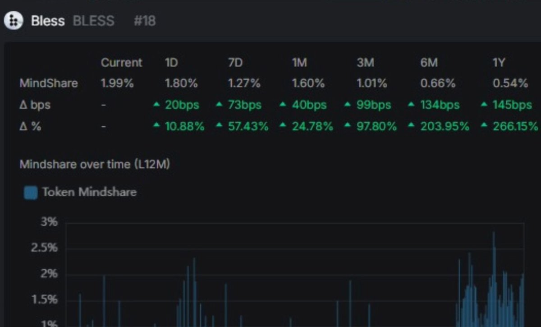Click the 20bps change value
This screenshot has height=327, width=541.
coord(182,105)
